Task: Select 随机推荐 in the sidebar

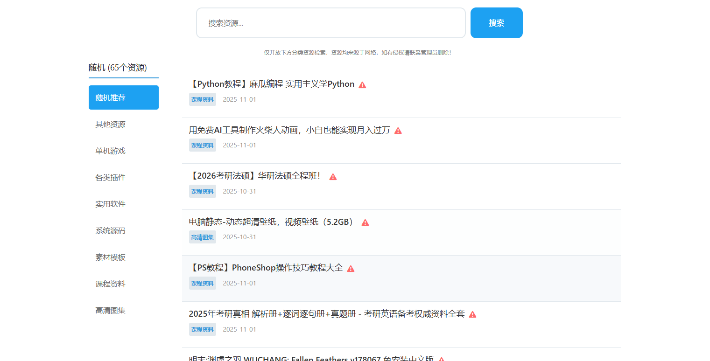Action: [x=123, y=97]
